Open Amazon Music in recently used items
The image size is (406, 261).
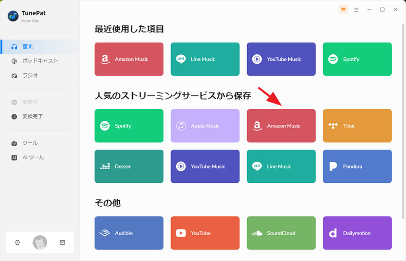click(x=129, y=59)
